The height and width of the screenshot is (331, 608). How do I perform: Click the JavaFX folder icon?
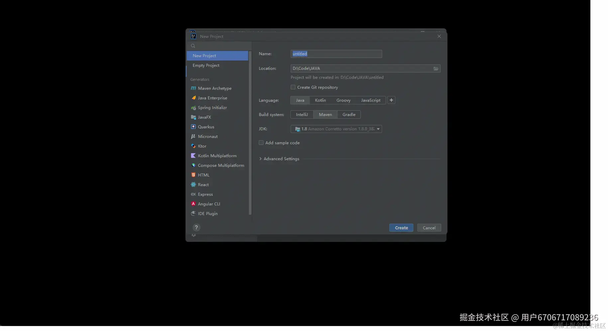click(x=193, y=117)
